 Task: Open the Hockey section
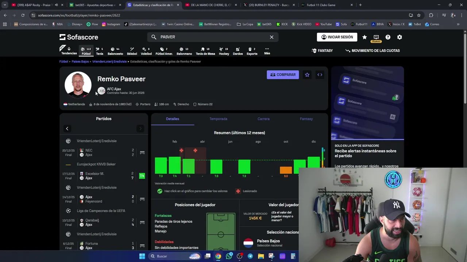click(x=224, y=51)
